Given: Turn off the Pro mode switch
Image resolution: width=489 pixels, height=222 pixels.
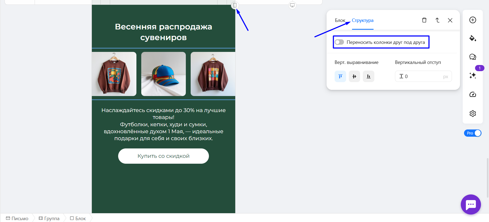Looking at the screenshot, I should [x=473, y=133].
